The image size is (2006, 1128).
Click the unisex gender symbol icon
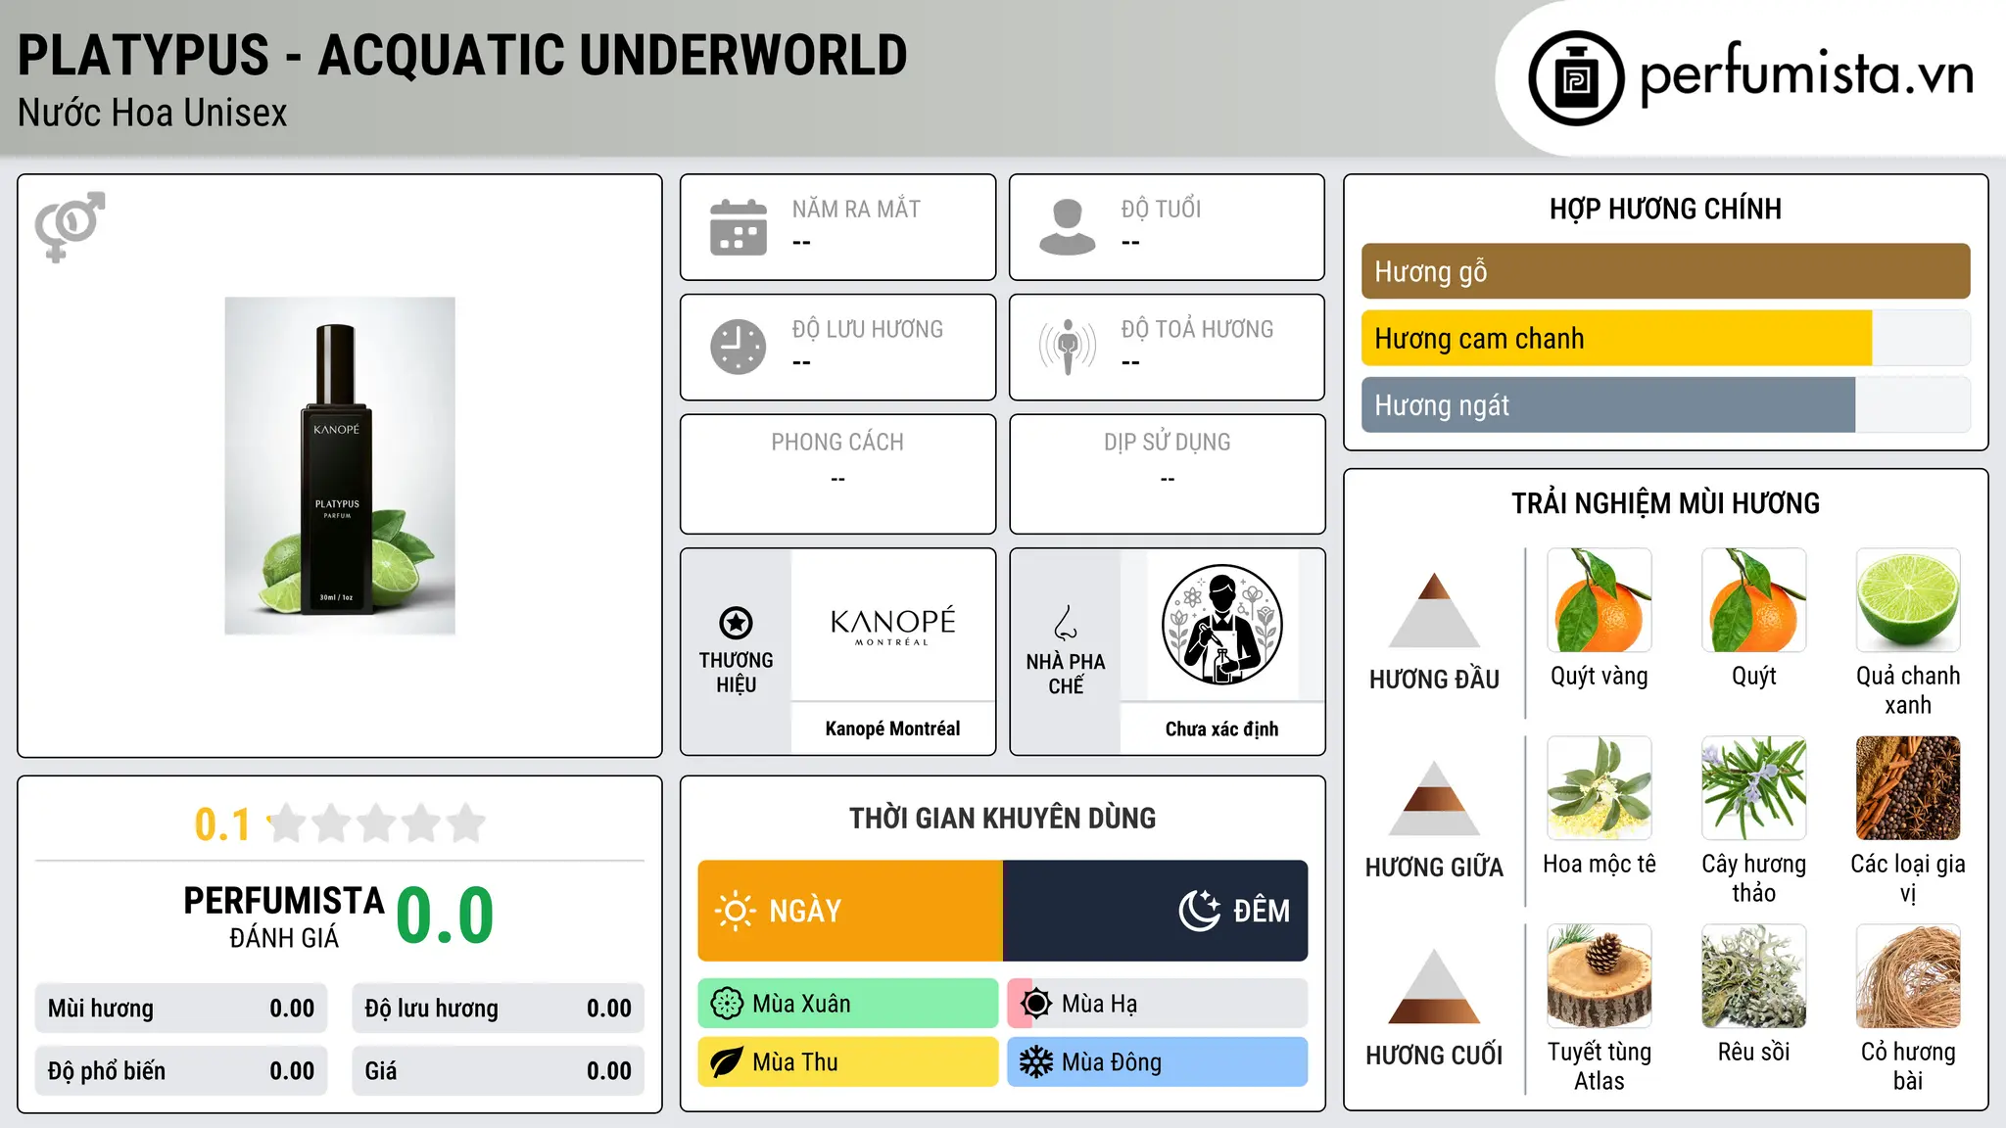[x=70, y=226]
